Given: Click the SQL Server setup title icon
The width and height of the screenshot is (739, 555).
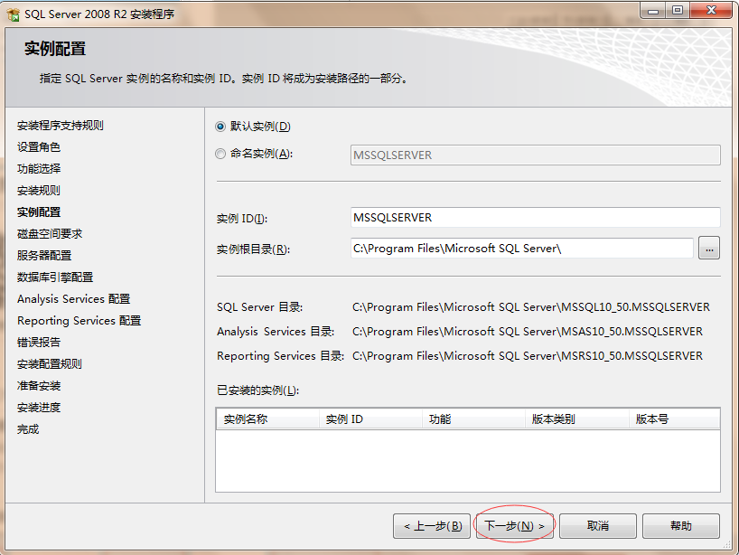Looking at the screenshot, I should (x=14, y=14).
